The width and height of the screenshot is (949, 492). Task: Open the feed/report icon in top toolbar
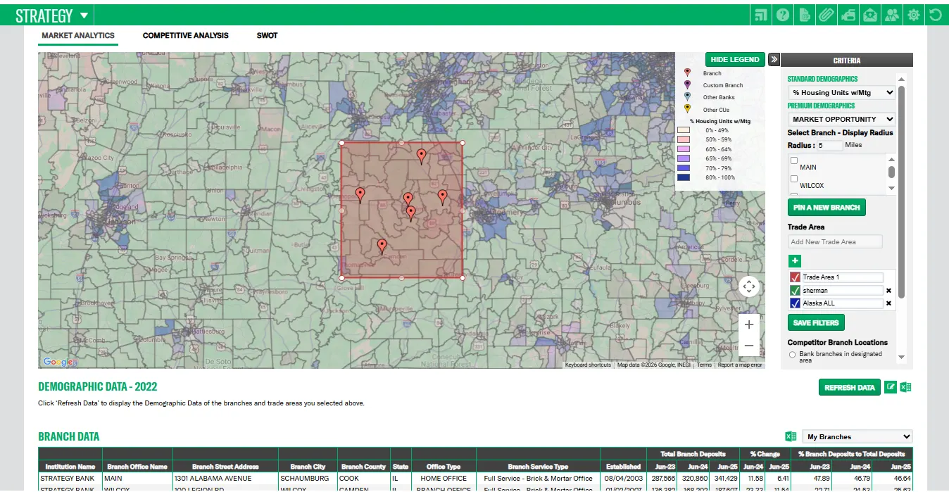tap(760, 15)
